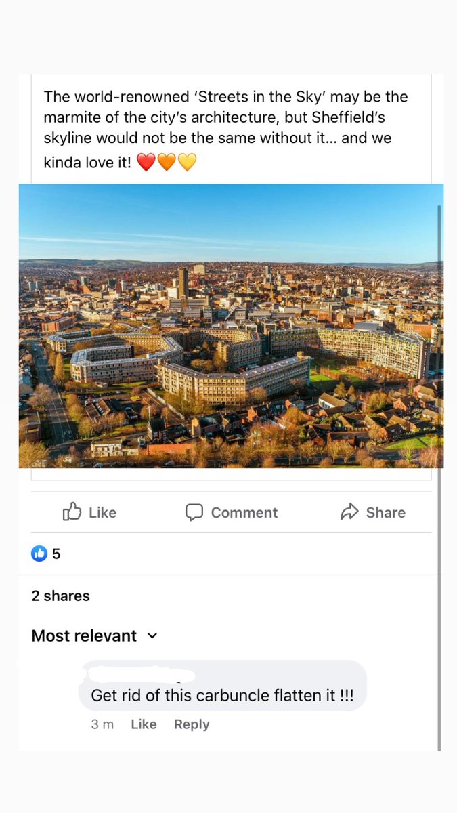Click the chevron beside Most relevant

click(x=152, y=636)
